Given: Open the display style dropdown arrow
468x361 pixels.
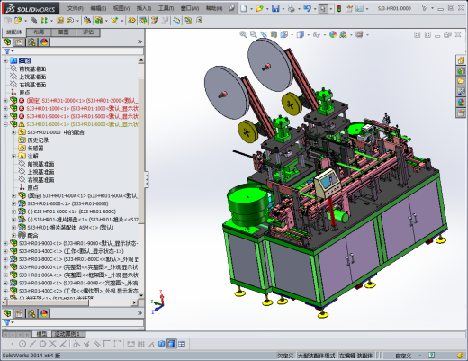Looking at the screenshot, I should pyautogui.click(x=309, y=35).
